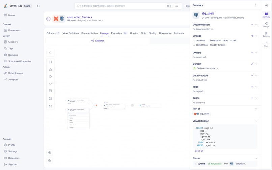Open search filter settings icon
Image resolution: width=272 pixels, height=170 pixels.
click(177, 6)
